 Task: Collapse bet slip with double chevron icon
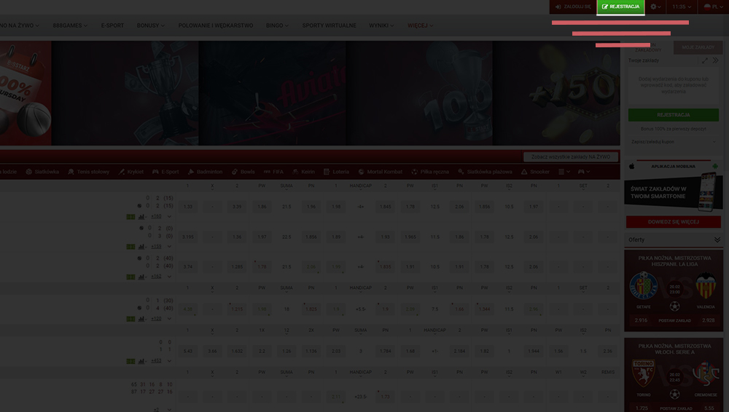pyautogui.click(x=716, y=60)
